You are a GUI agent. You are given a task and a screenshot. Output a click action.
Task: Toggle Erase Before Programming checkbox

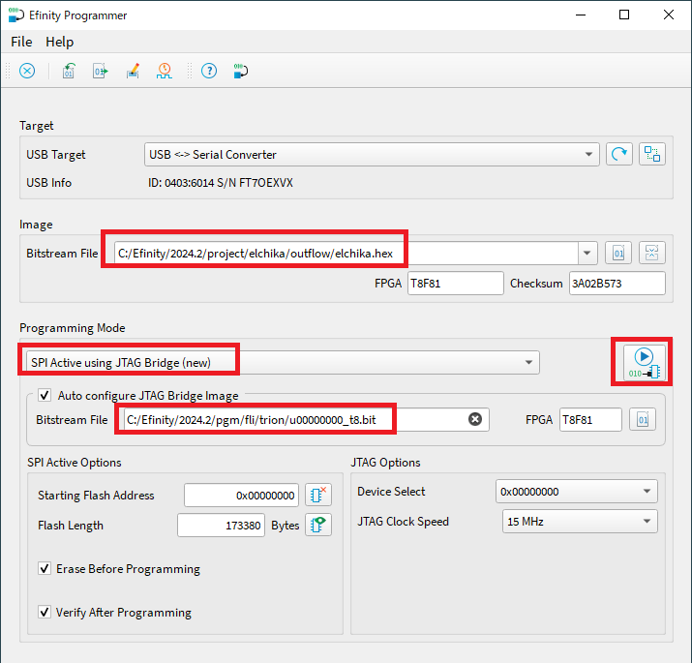(x=45, y=569)
